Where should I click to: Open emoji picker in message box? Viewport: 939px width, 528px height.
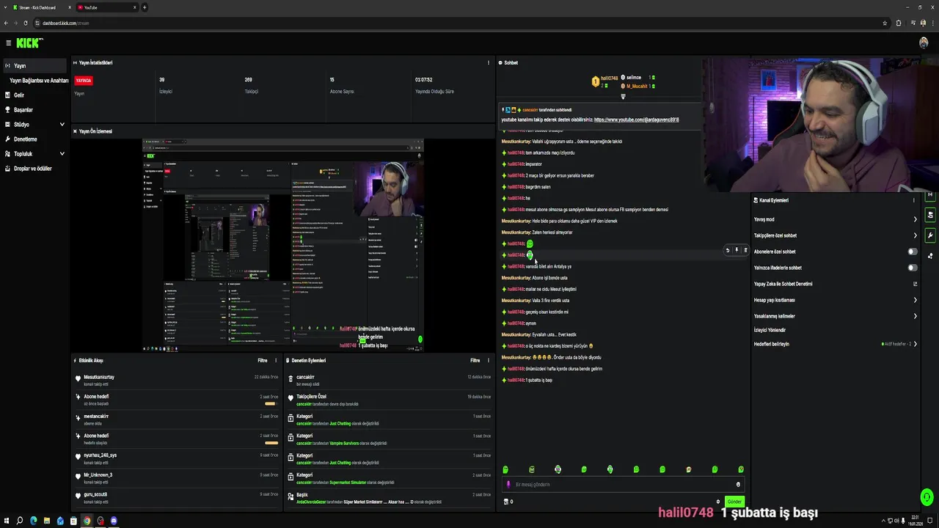pos(738,485)
